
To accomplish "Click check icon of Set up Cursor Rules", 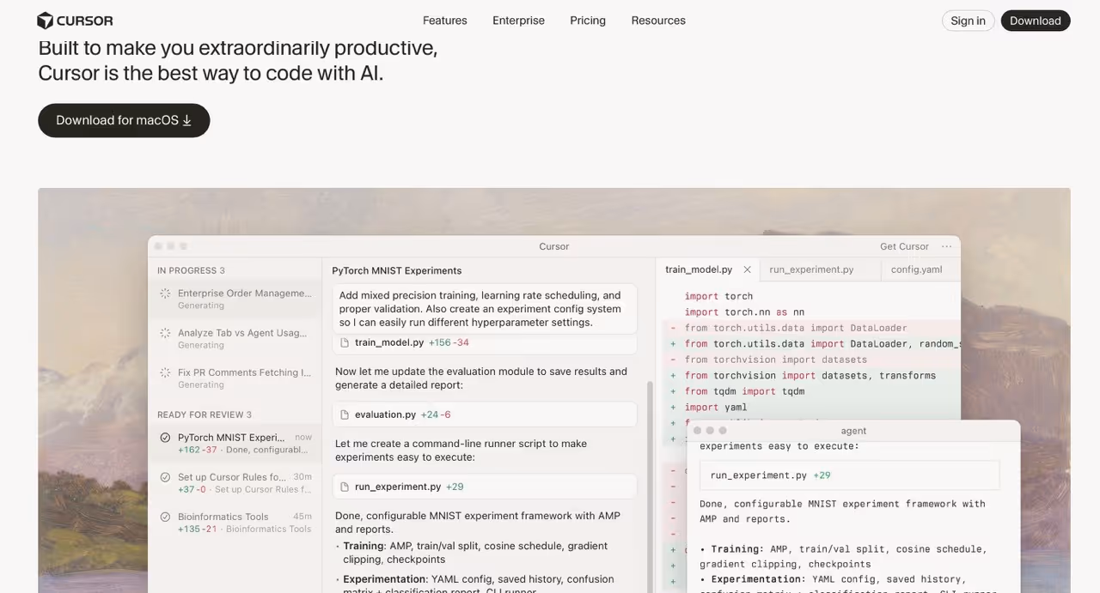I will 165,477.
